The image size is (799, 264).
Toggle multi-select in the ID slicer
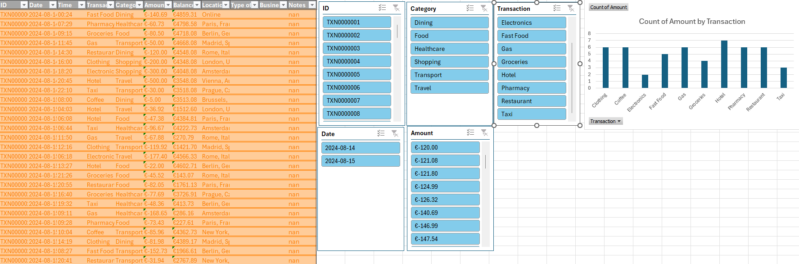382,8
